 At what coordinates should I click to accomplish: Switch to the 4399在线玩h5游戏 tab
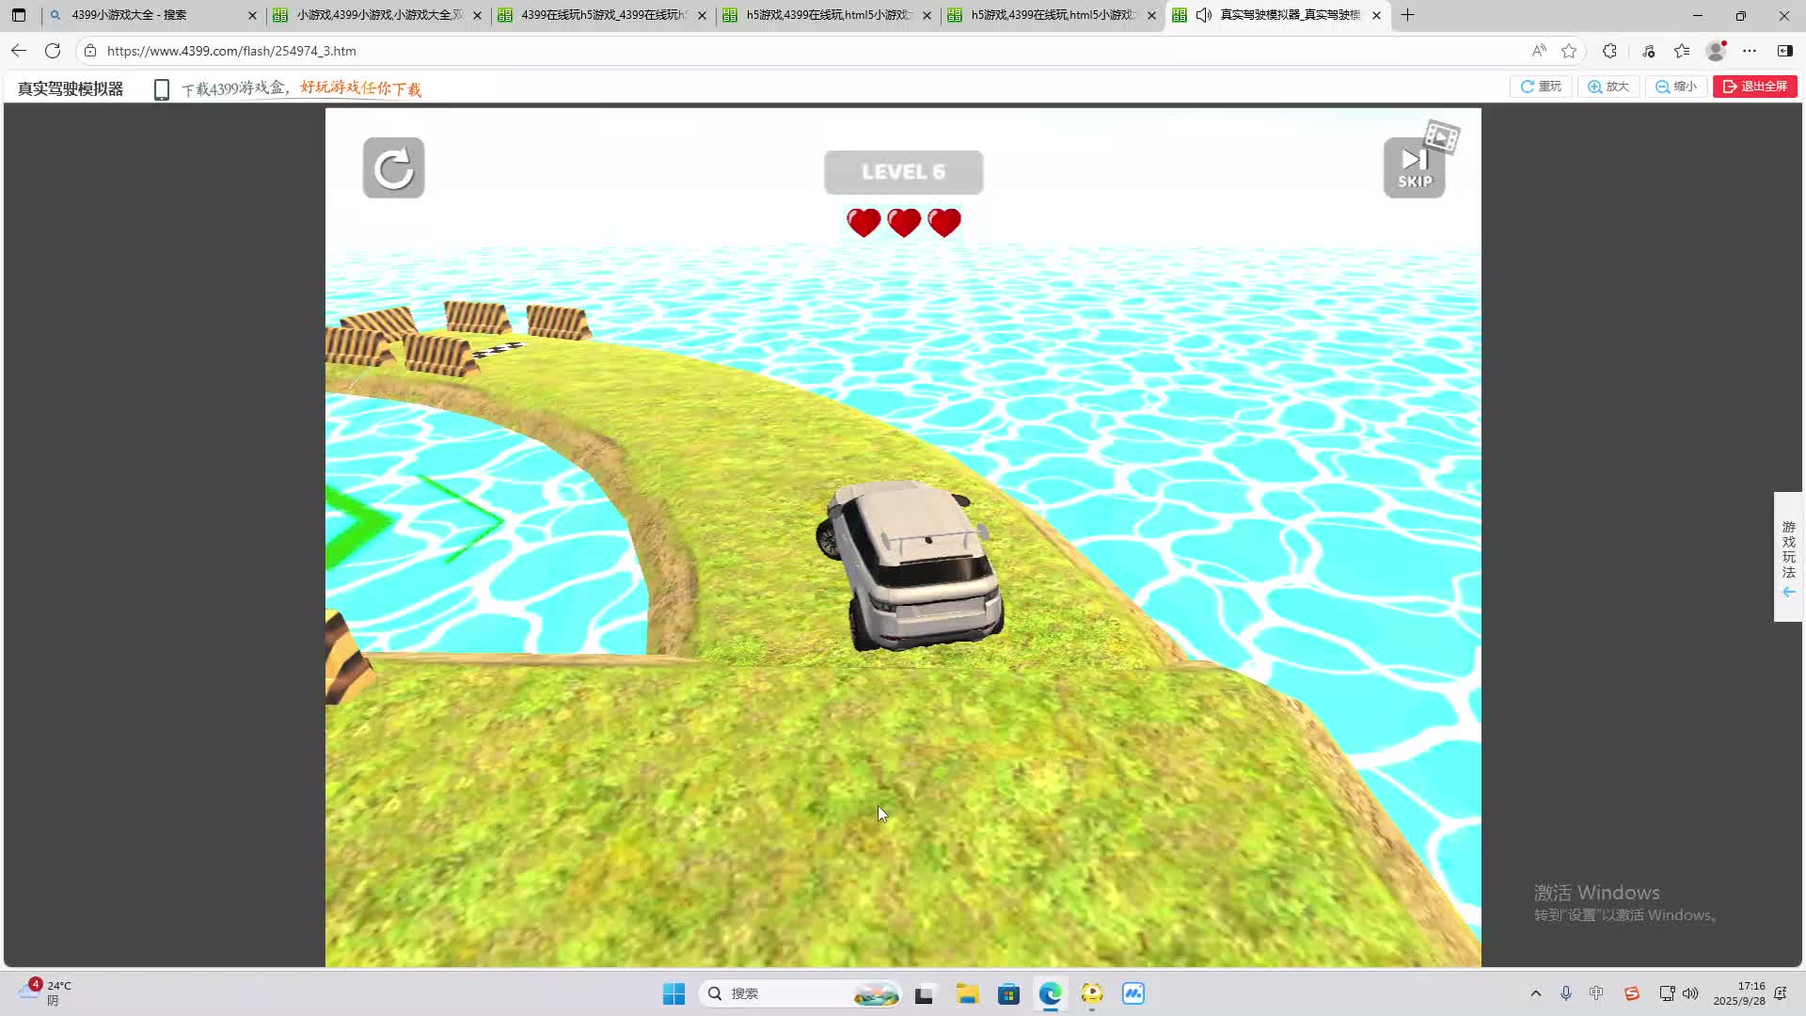602,15
